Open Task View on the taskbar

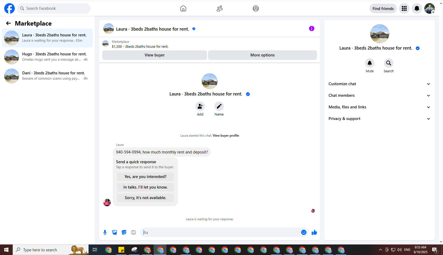coord(95,250)
